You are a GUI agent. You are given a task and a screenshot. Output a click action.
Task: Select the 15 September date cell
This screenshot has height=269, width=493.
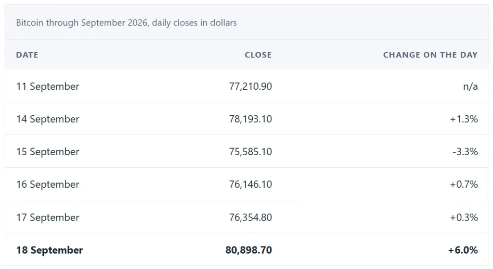(x=48, y=151)
